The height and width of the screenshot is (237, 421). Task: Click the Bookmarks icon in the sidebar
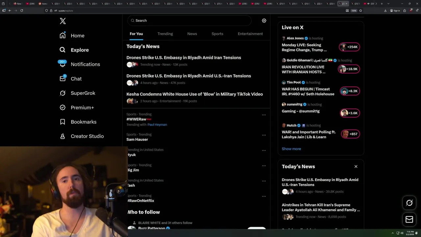click(62, 122)
